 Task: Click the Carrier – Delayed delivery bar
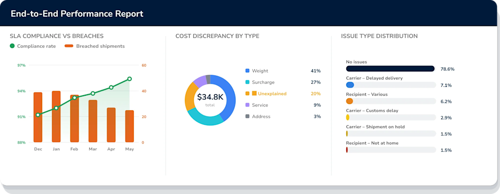click(x=391, y=85)
